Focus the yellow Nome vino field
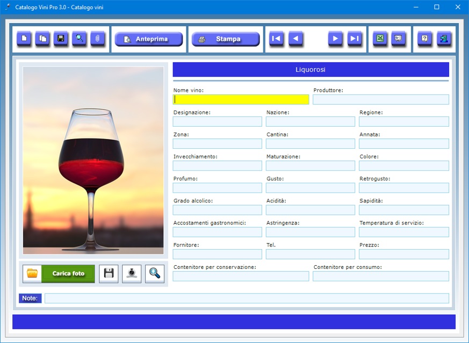 pyautogui.click(x=241, y=99)
